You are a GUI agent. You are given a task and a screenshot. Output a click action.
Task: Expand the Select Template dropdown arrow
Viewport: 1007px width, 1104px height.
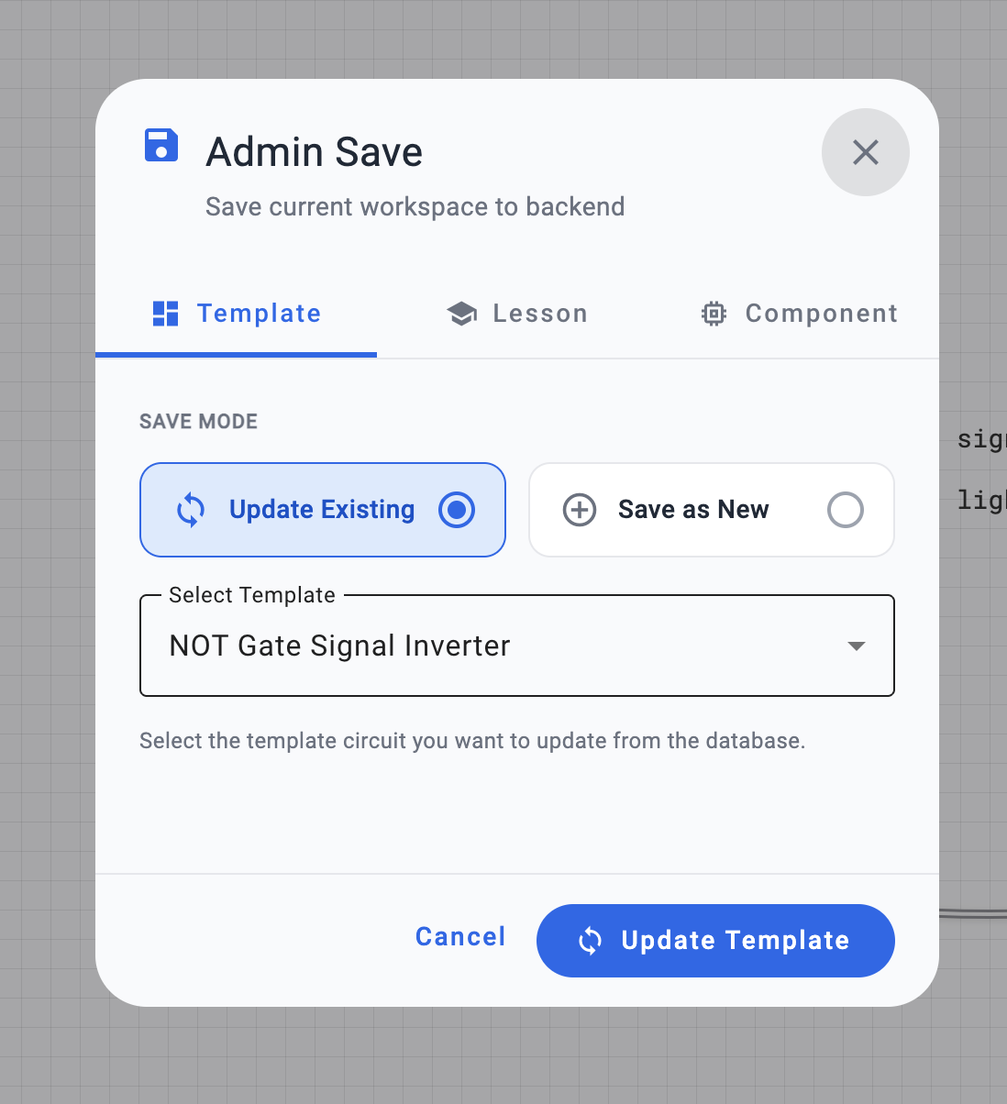tap(856, 646)
